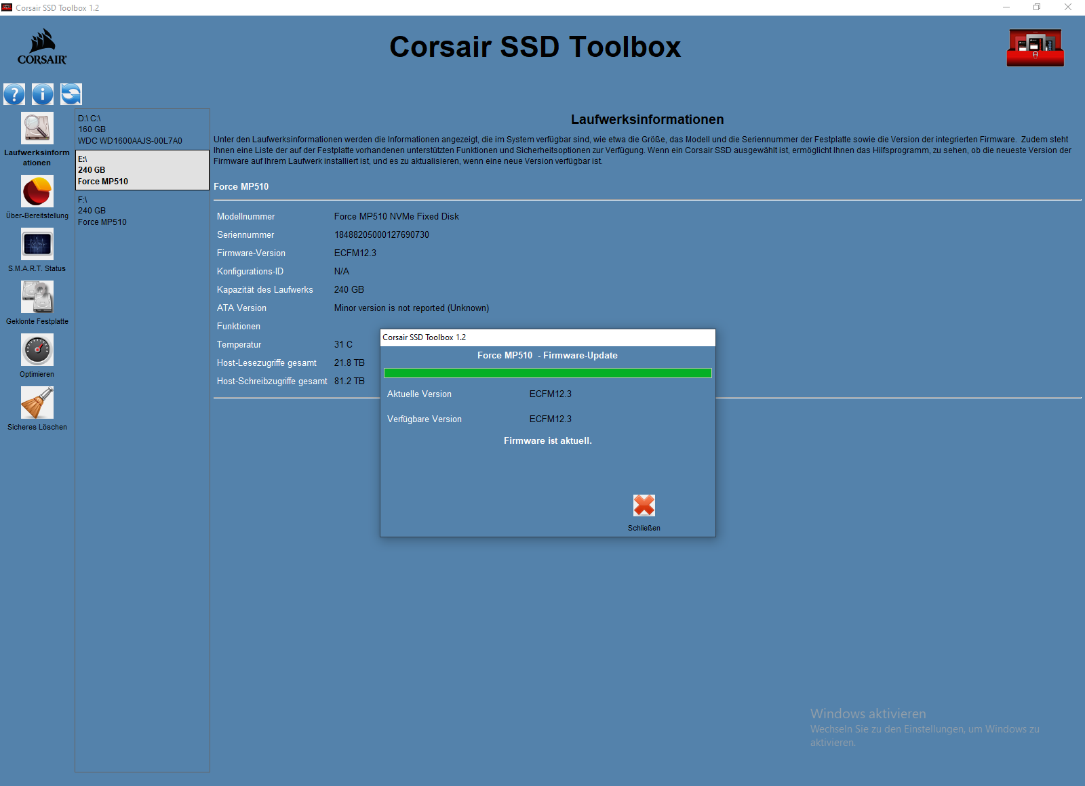Click the Aktuelle Version label in dialog
1085x786 pixels.
pos(419,394)
